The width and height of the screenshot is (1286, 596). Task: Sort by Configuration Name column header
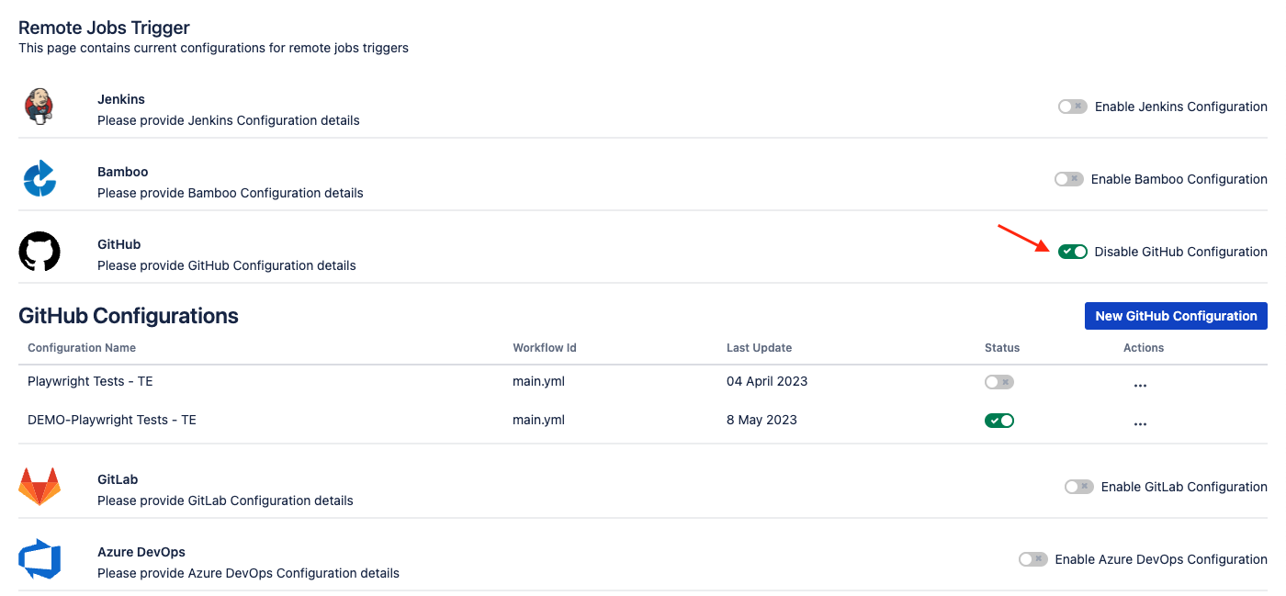pyautogui.click(x=82, y=348)
